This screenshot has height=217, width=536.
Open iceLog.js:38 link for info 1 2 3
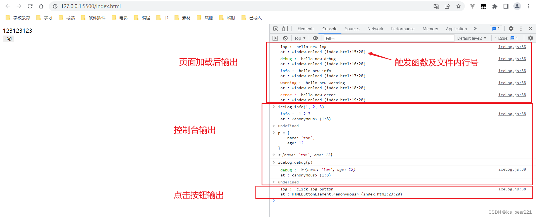[x=512, y=114]
